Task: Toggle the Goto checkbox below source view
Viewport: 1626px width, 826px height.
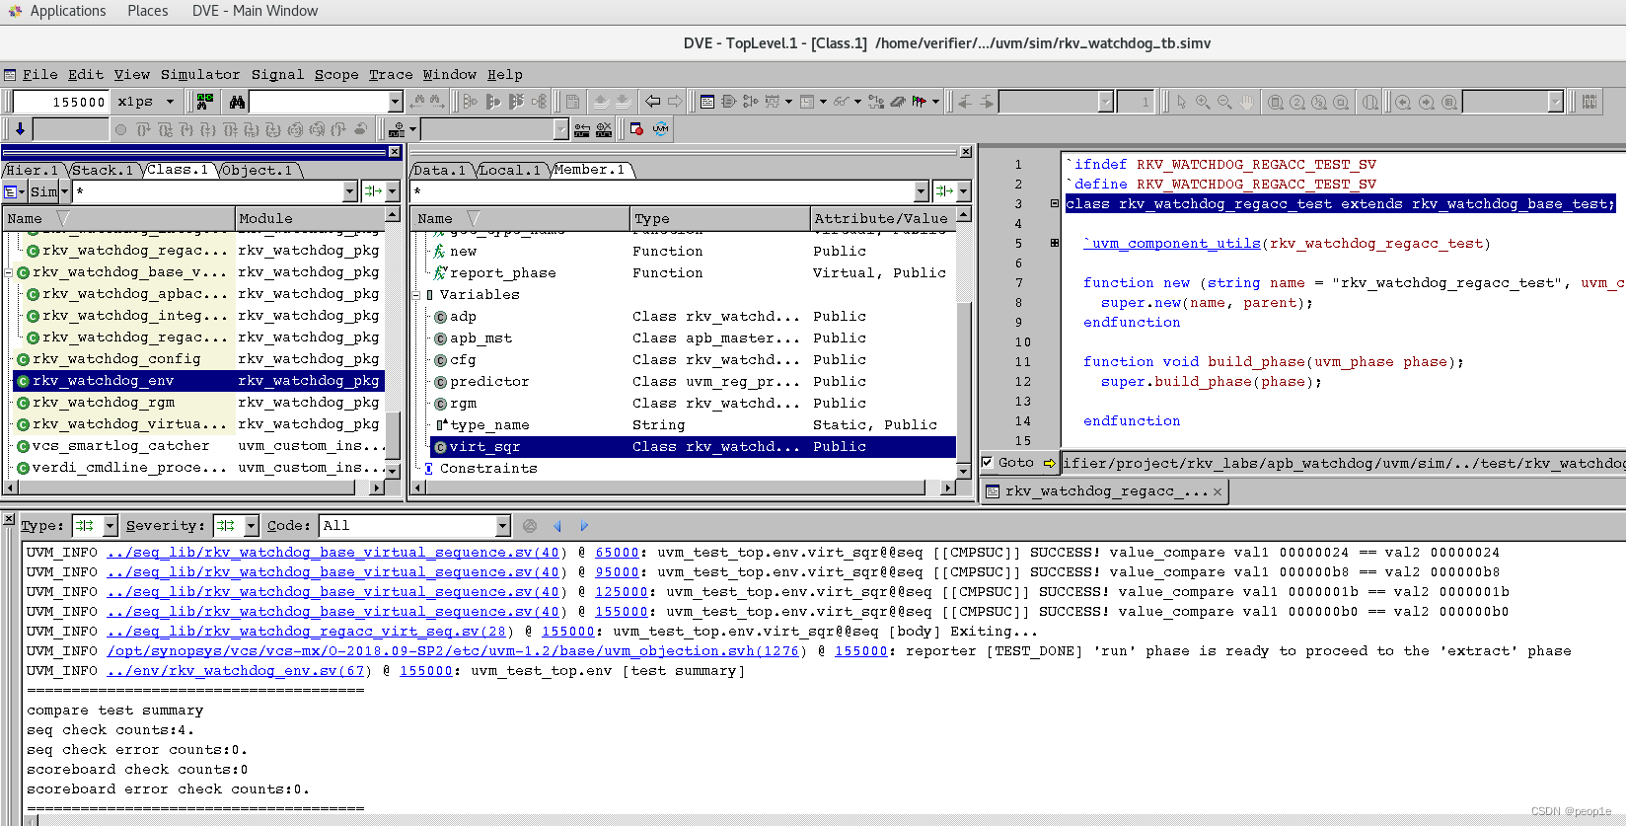Action: click(x=987, y=462)
